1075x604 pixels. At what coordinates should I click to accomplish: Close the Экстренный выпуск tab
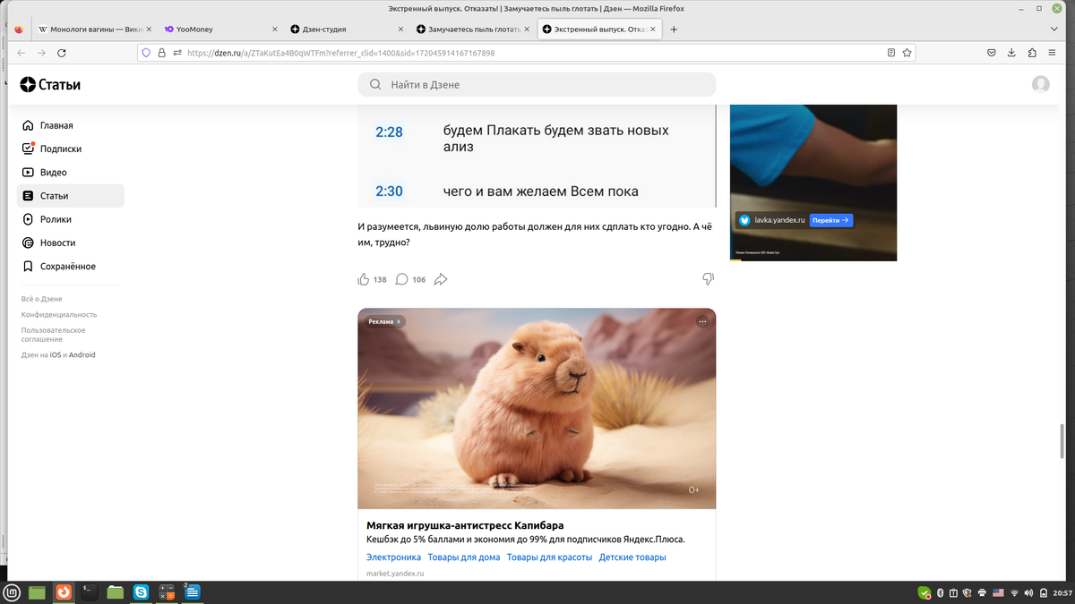[651, 30]
